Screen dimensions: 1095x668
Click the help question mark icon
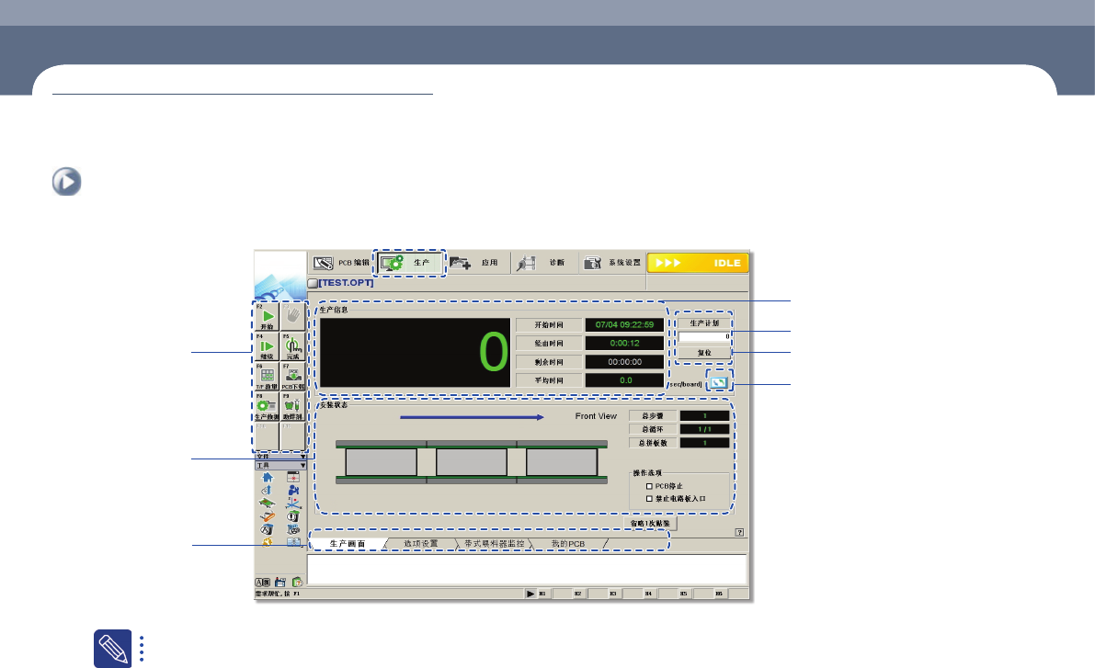point(739,531)
